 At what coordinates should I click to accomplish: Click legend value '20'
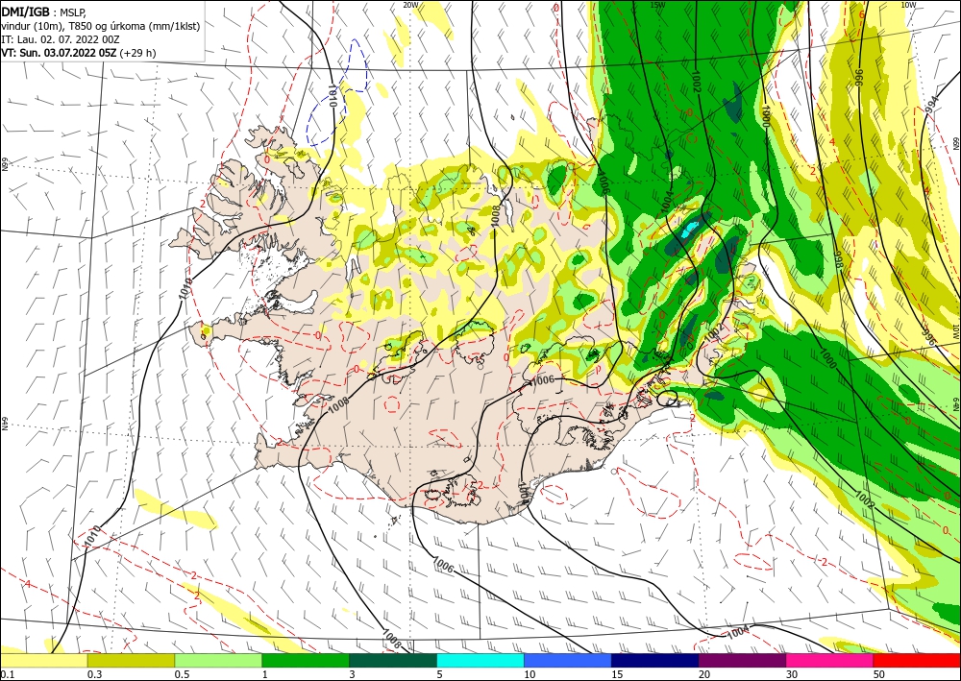click(x=704, y=674)
